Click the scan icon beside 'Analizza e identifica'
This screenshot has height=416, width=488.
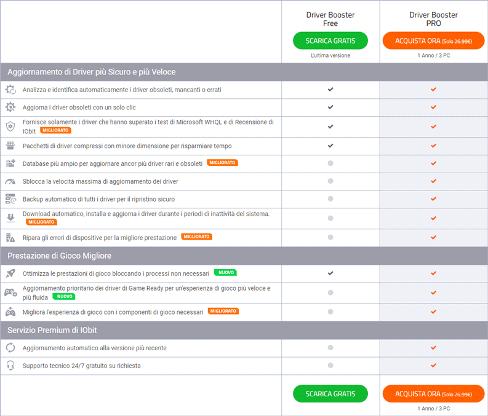(10, 90)
